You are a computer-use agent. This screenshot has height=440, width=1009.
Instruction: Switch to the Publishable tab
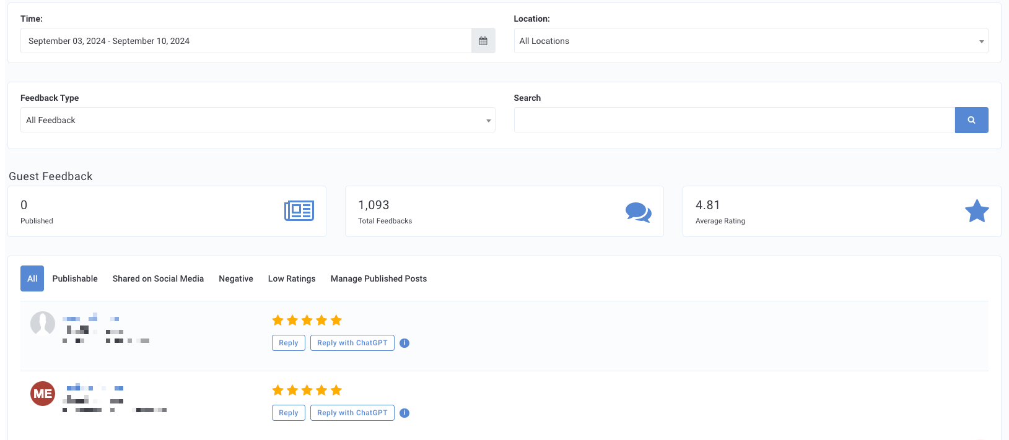point(75,278)
